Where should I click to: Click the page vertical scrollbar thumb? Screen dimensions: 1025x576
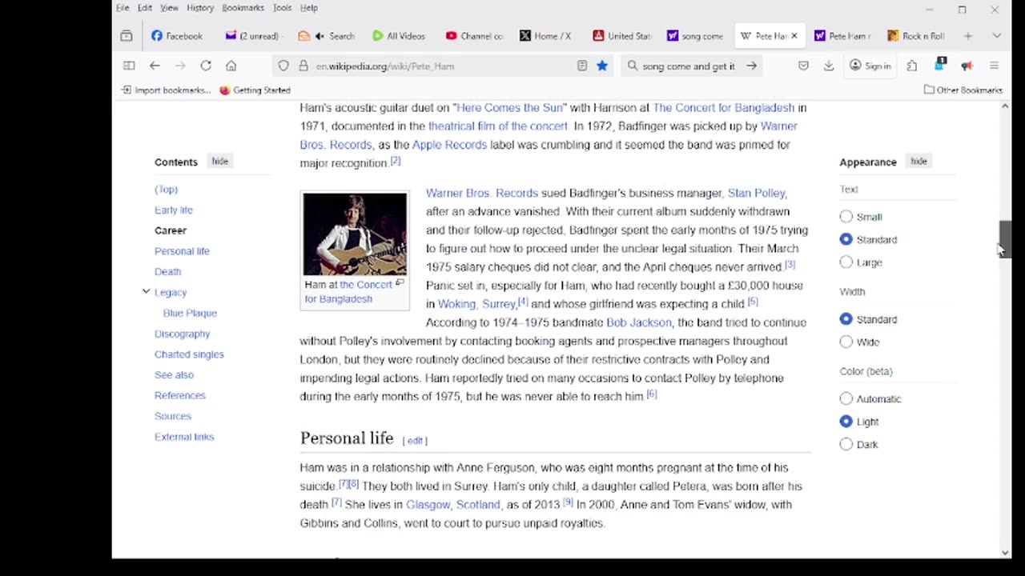pos(1005,238)
